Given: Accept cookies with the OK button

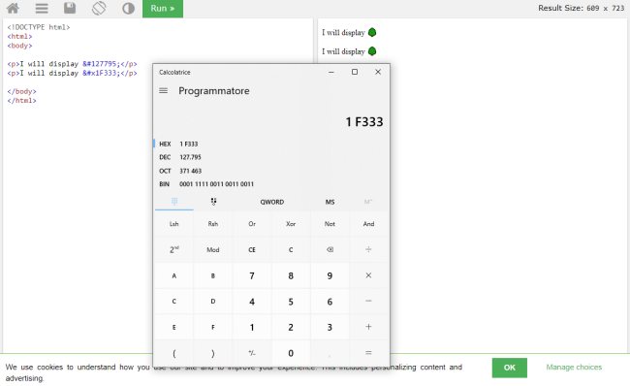Looking at the screenshot, I should (510, 368).
